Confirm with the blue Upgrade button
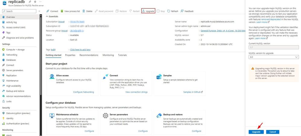This screenshot has width=301, height=136. (x=256, y=132)
